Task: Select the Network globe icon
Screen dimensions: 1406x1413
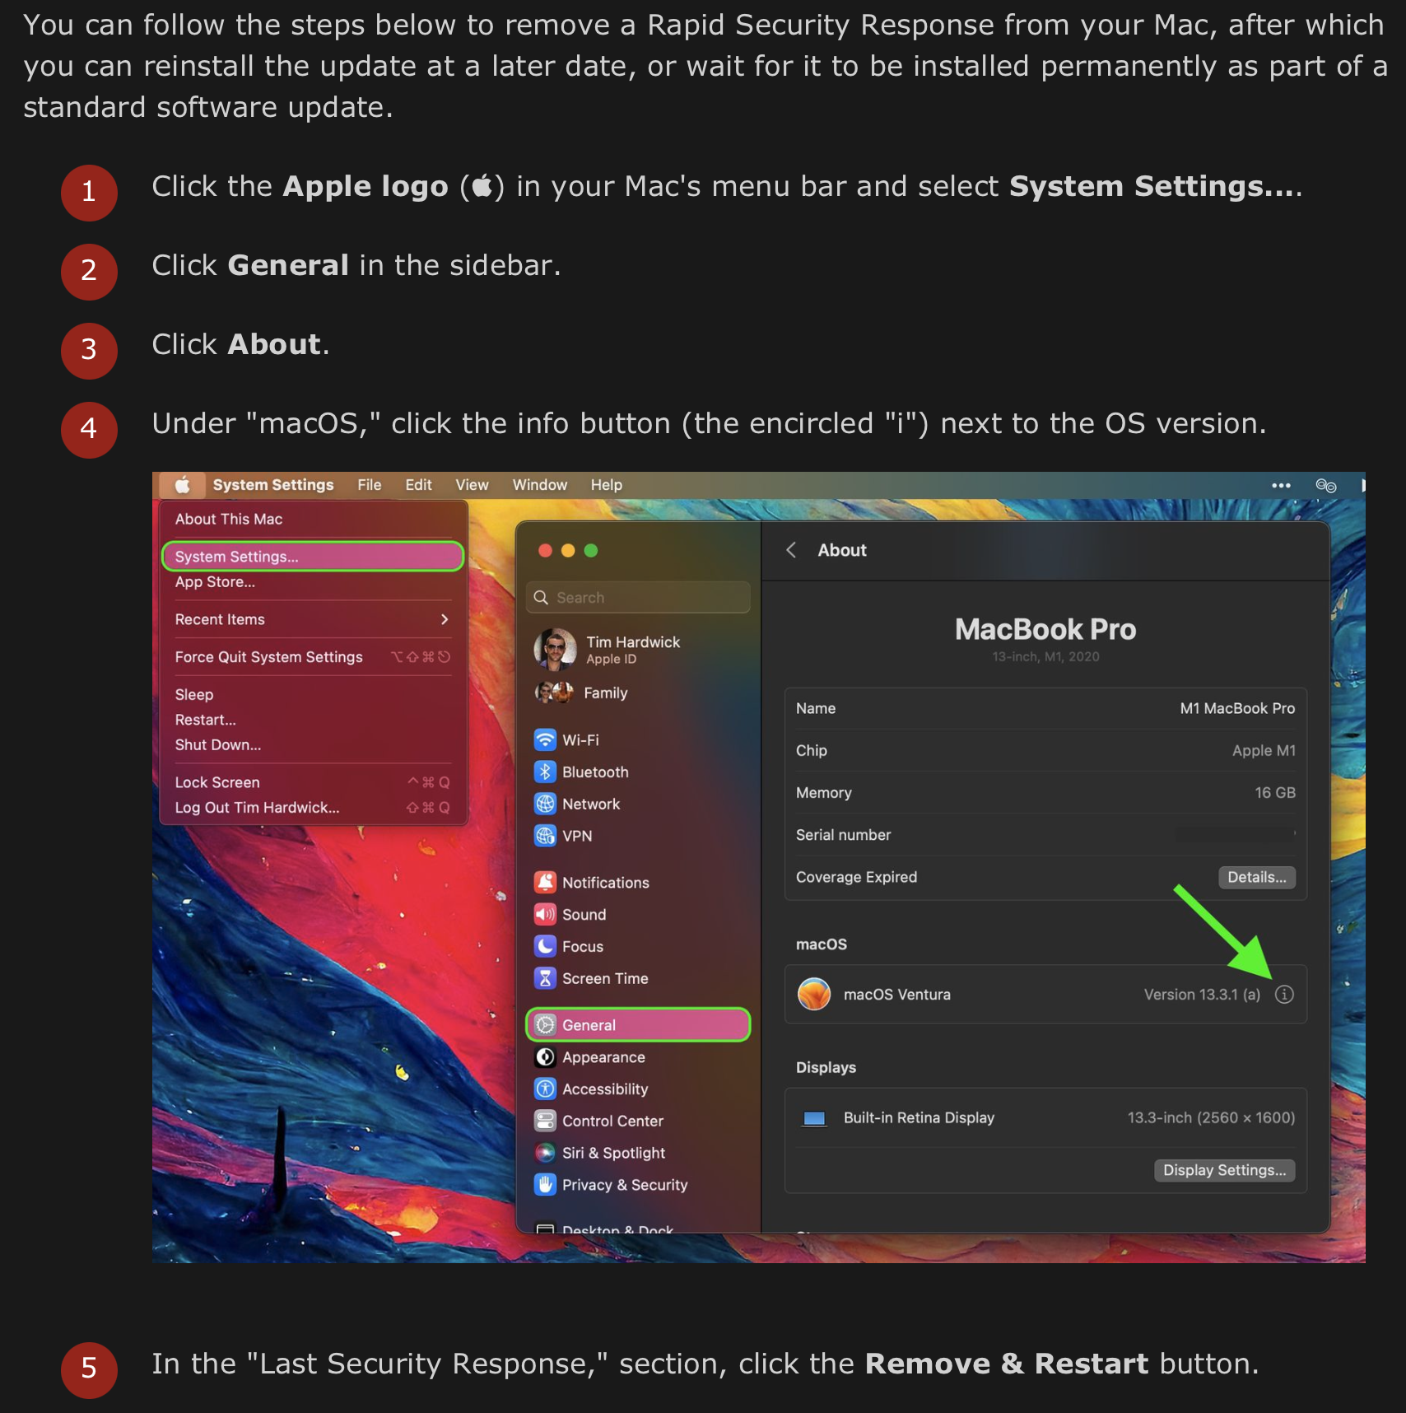Action: tap(545, 804)
